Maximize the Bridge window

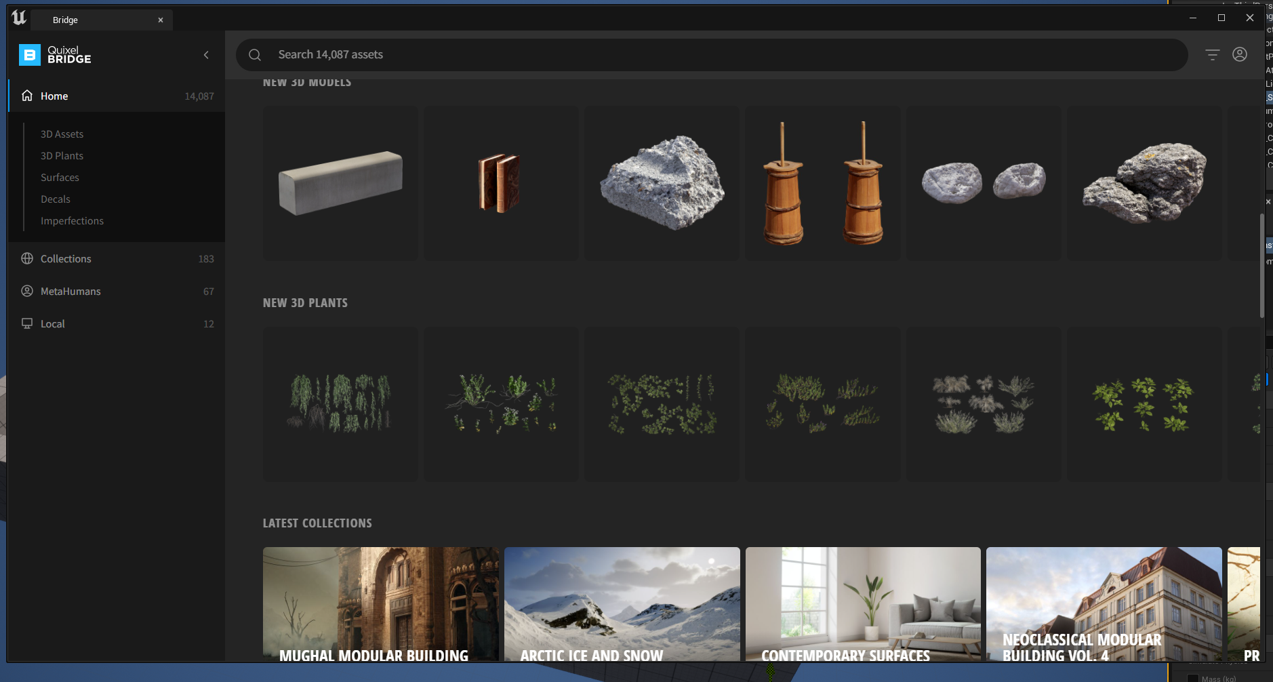pos(1221,18)
